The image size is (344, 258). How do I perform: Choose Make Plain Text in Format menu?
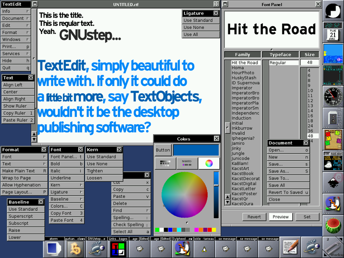point(24,171)
